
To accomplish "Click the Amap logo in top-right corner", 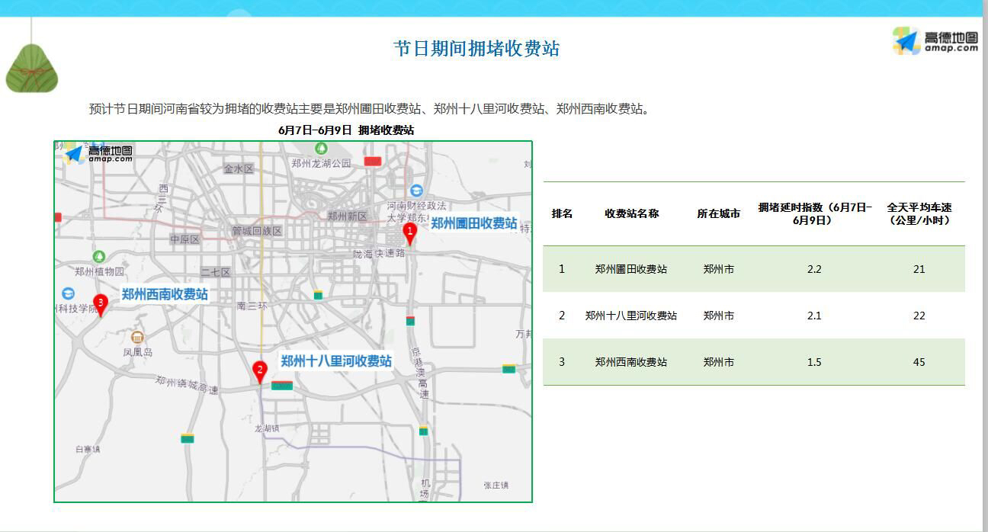I will (x=935, y=41).
